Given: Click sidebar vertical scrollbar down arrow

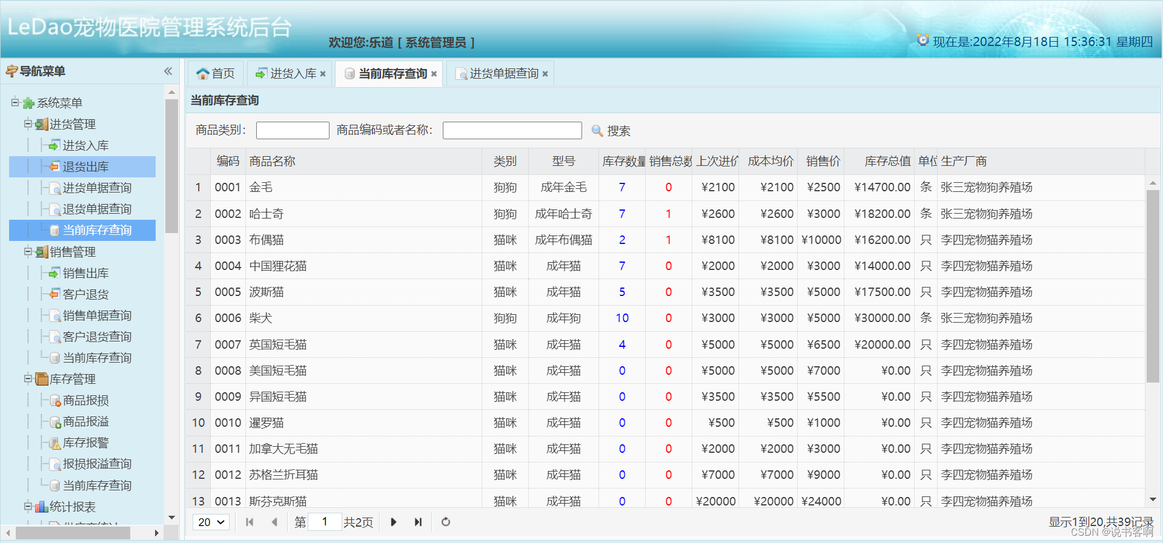Looking at the screenshot, I should tap(171, 518).
